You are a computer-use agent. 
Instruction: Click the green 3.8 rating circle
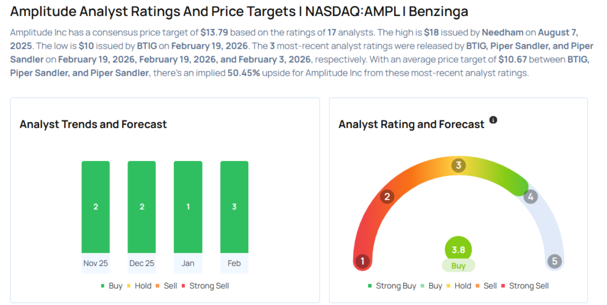[458, 250]
